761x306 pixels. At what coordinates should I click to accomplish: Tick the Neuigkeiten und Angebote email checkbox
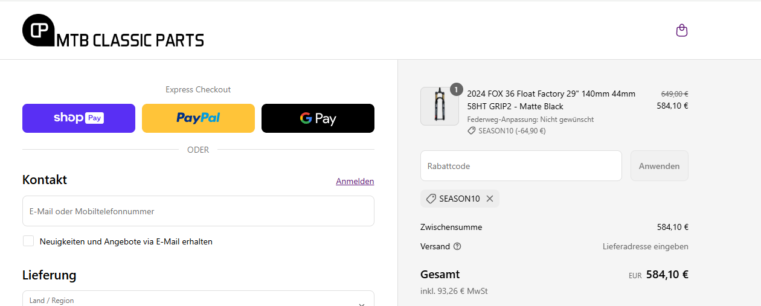28,241
